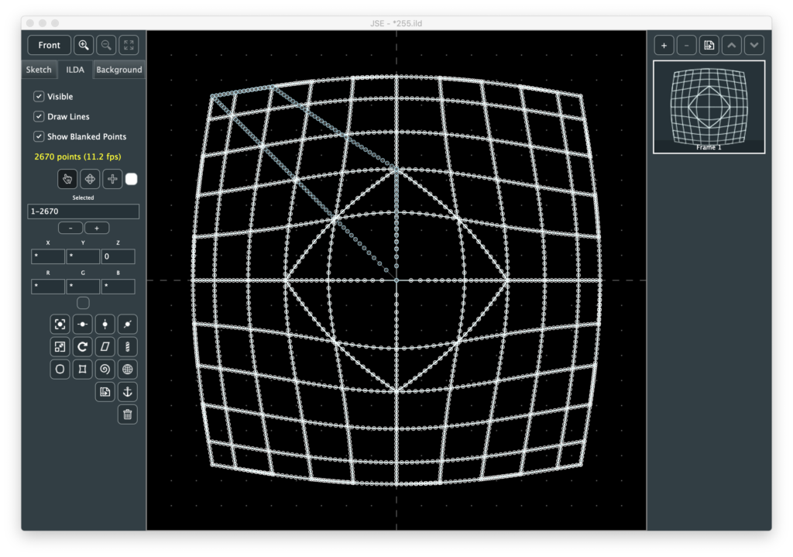Select the four-arrow move tool
This screenshot has height=557, width=793.
pyautogui.click(x=90, y=179)
